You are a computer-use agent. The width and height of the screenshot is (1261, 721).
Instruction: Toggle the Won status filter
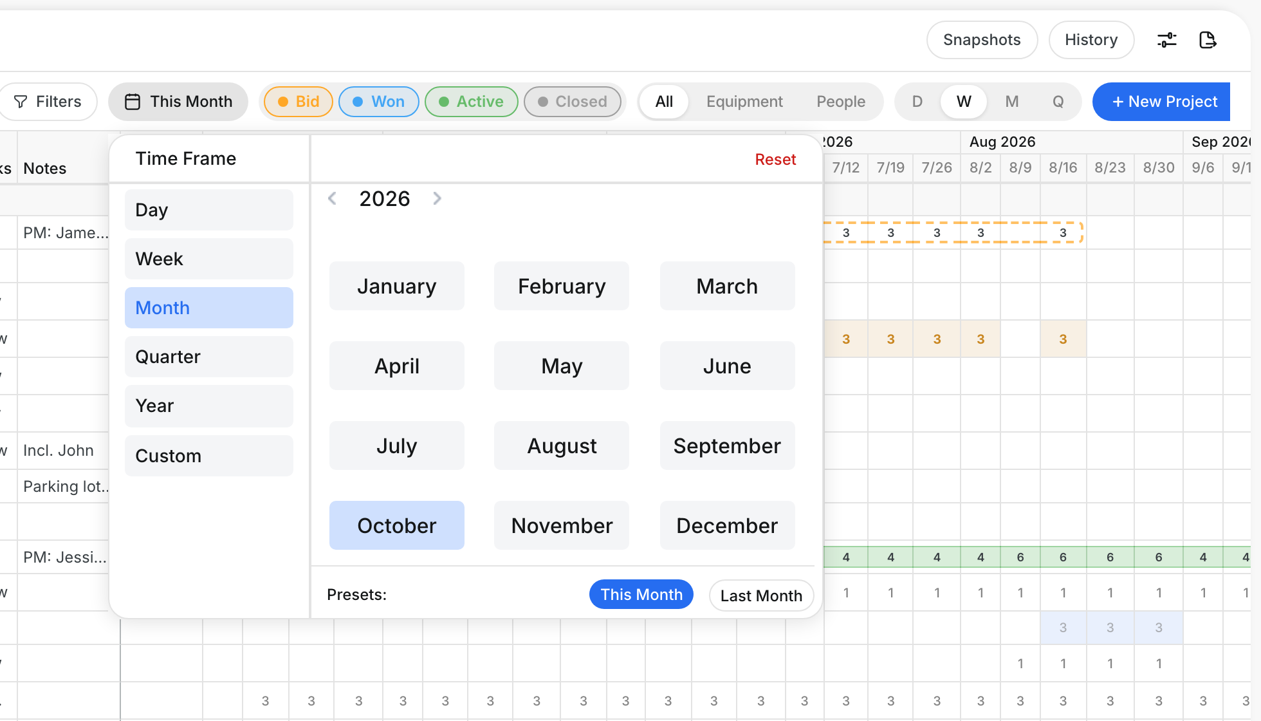(378, 102)
